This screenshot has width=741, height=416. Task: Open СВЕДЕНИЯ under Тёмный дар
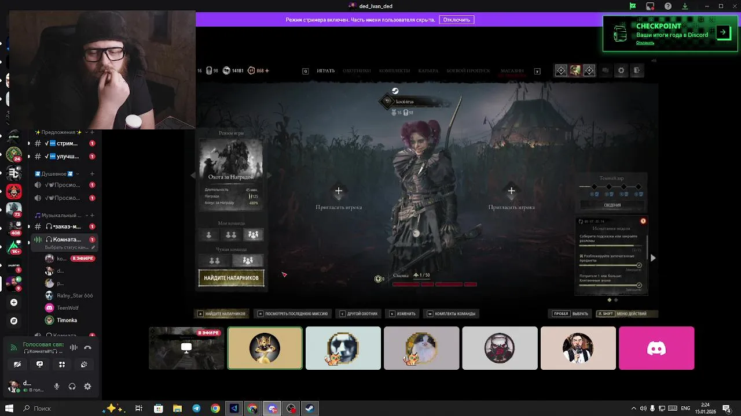click(x=612, y=205)
